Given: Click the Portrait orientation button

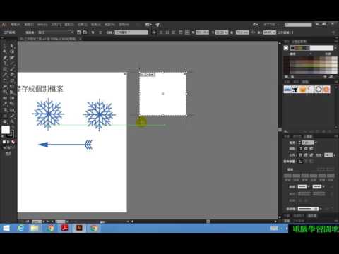Looking at the screenshot, I should tap(79, 32).
